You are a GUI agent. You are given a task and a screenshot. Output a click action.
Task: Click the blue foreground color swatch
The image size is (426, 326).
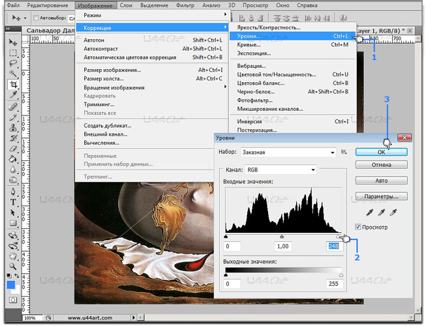click(x=11, y=286)
